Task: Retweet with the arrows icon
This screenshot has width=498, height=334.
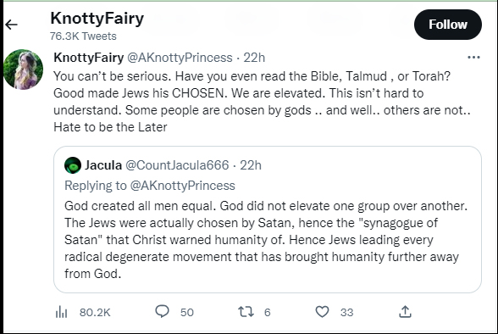Action: point(246,312)
